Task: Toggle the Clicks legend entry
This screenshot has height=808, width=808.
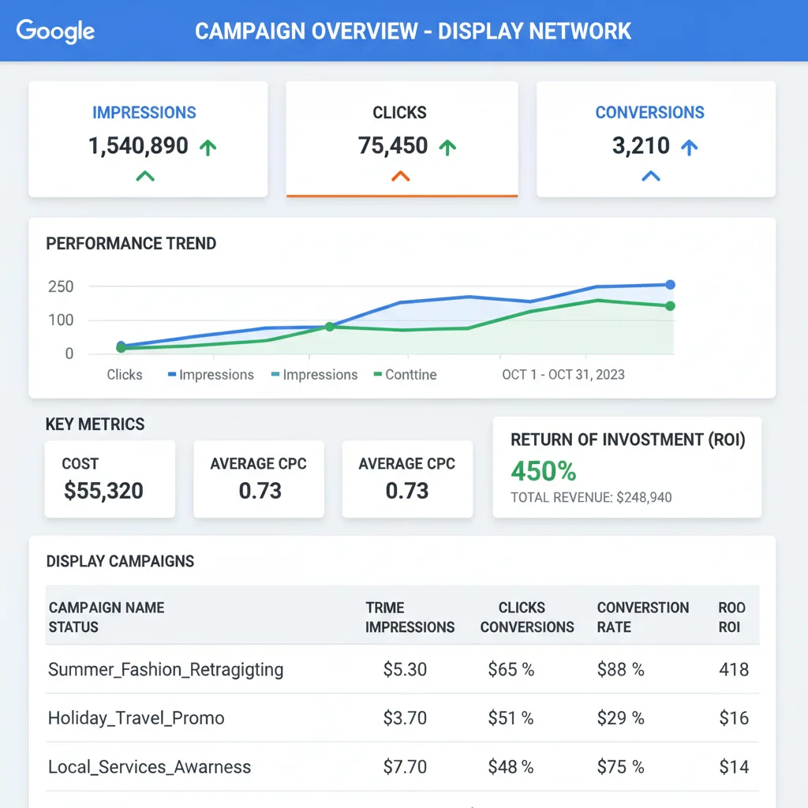Action: coord(125,375)
